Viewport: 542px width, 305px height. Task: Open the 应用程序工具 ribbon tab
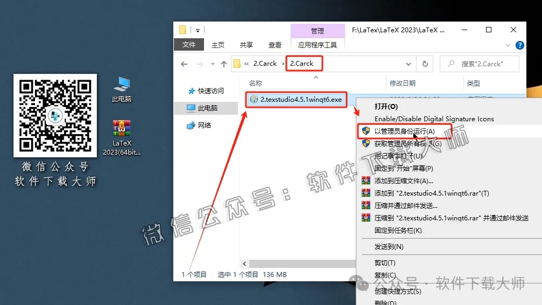318,45
